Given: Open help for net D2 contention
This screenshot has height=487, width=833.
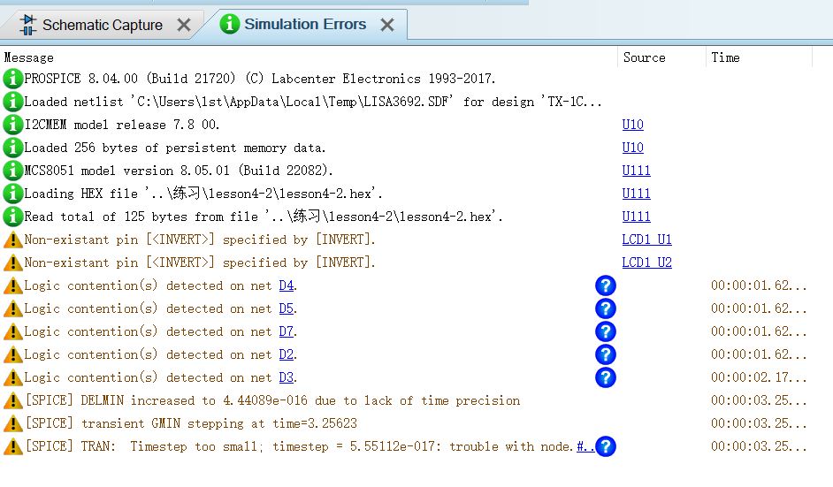Looking at the screenshot, I should [x=606, y=354].
